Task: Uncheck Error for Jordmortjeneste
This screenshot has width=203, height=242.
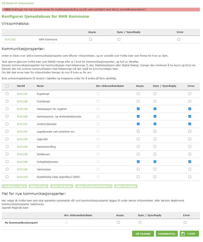Action: coord(190,124)
